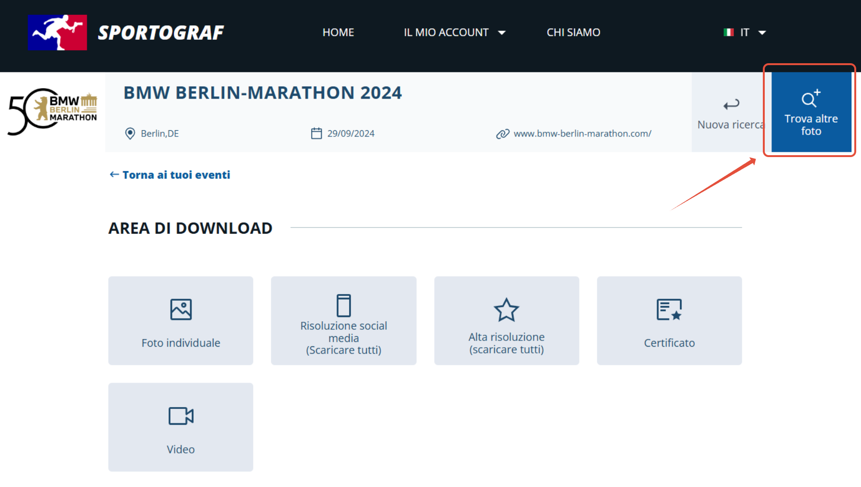The height and width of the screenshot is (487, 861).
Task: Follow the Torna ai tuoi eventi link
Action: 170,175
